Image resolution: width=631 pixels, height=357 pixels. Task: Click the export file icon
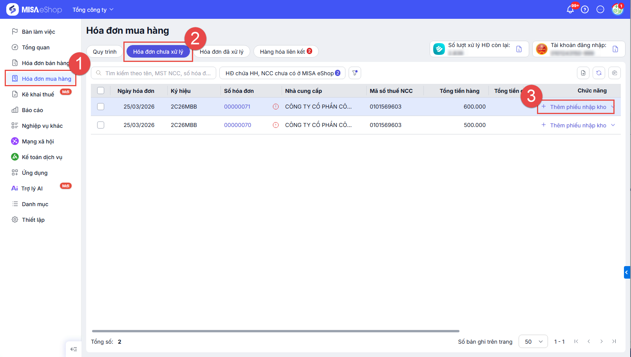[x=583, y=73]
